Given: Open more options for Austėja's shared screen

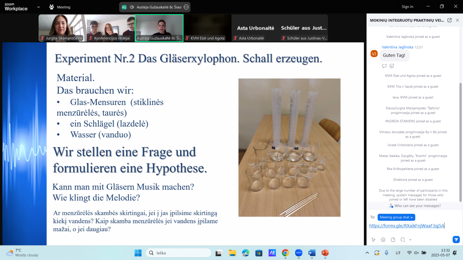Looking at the screenshot, I should [x=186, y=7].
